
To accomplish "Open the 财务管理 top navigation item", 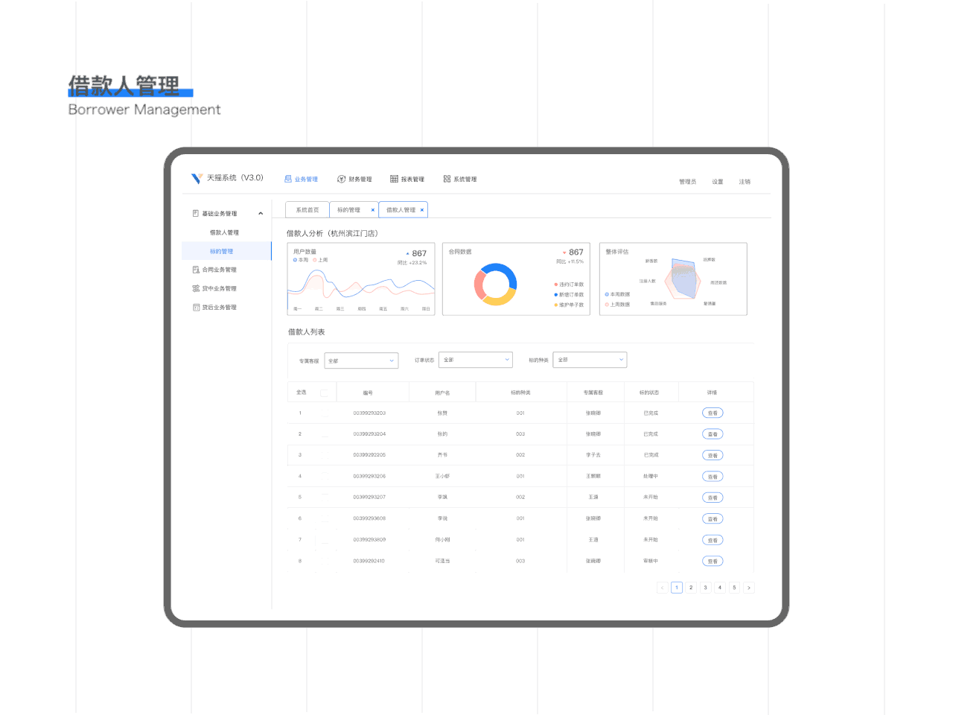I will point(354,179).
